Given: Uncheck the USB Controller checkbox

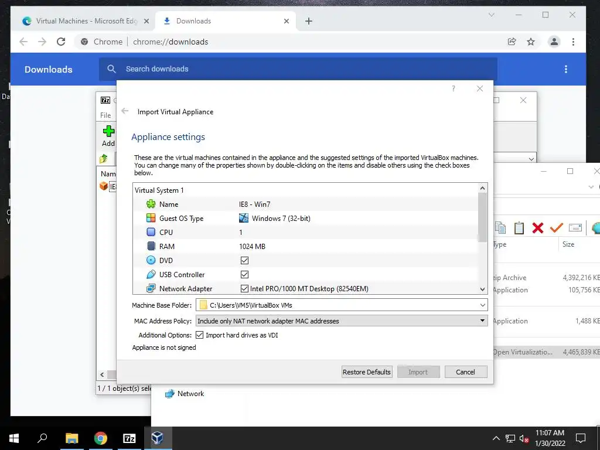Looking at the screenshot, I should [x=244, y=274].
